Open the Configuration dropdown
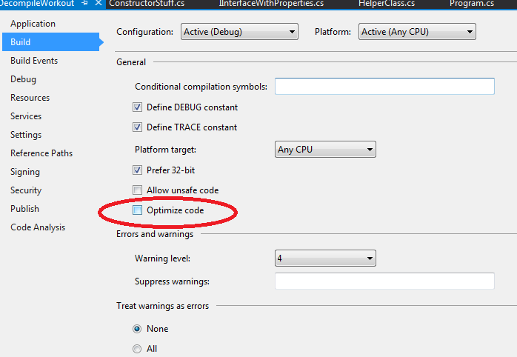 [x=239, y=32]
